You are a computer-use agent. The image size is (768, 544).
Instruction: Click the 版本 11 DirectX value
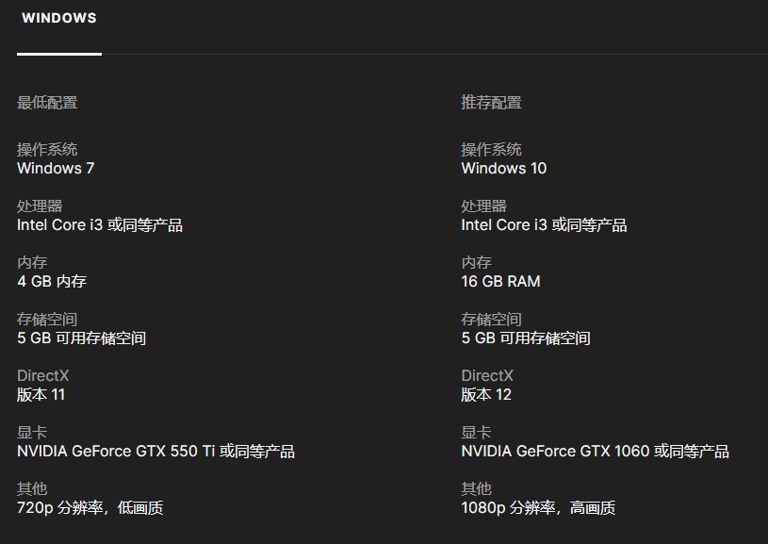(x=41, y=394)
